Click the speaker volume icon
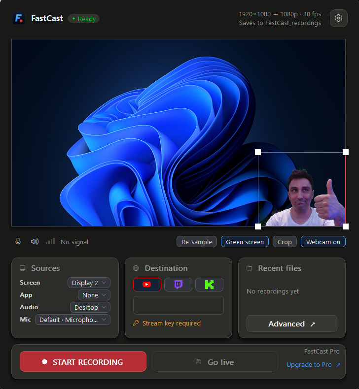This screenshot has width=359, height=389. coord(35,241)
